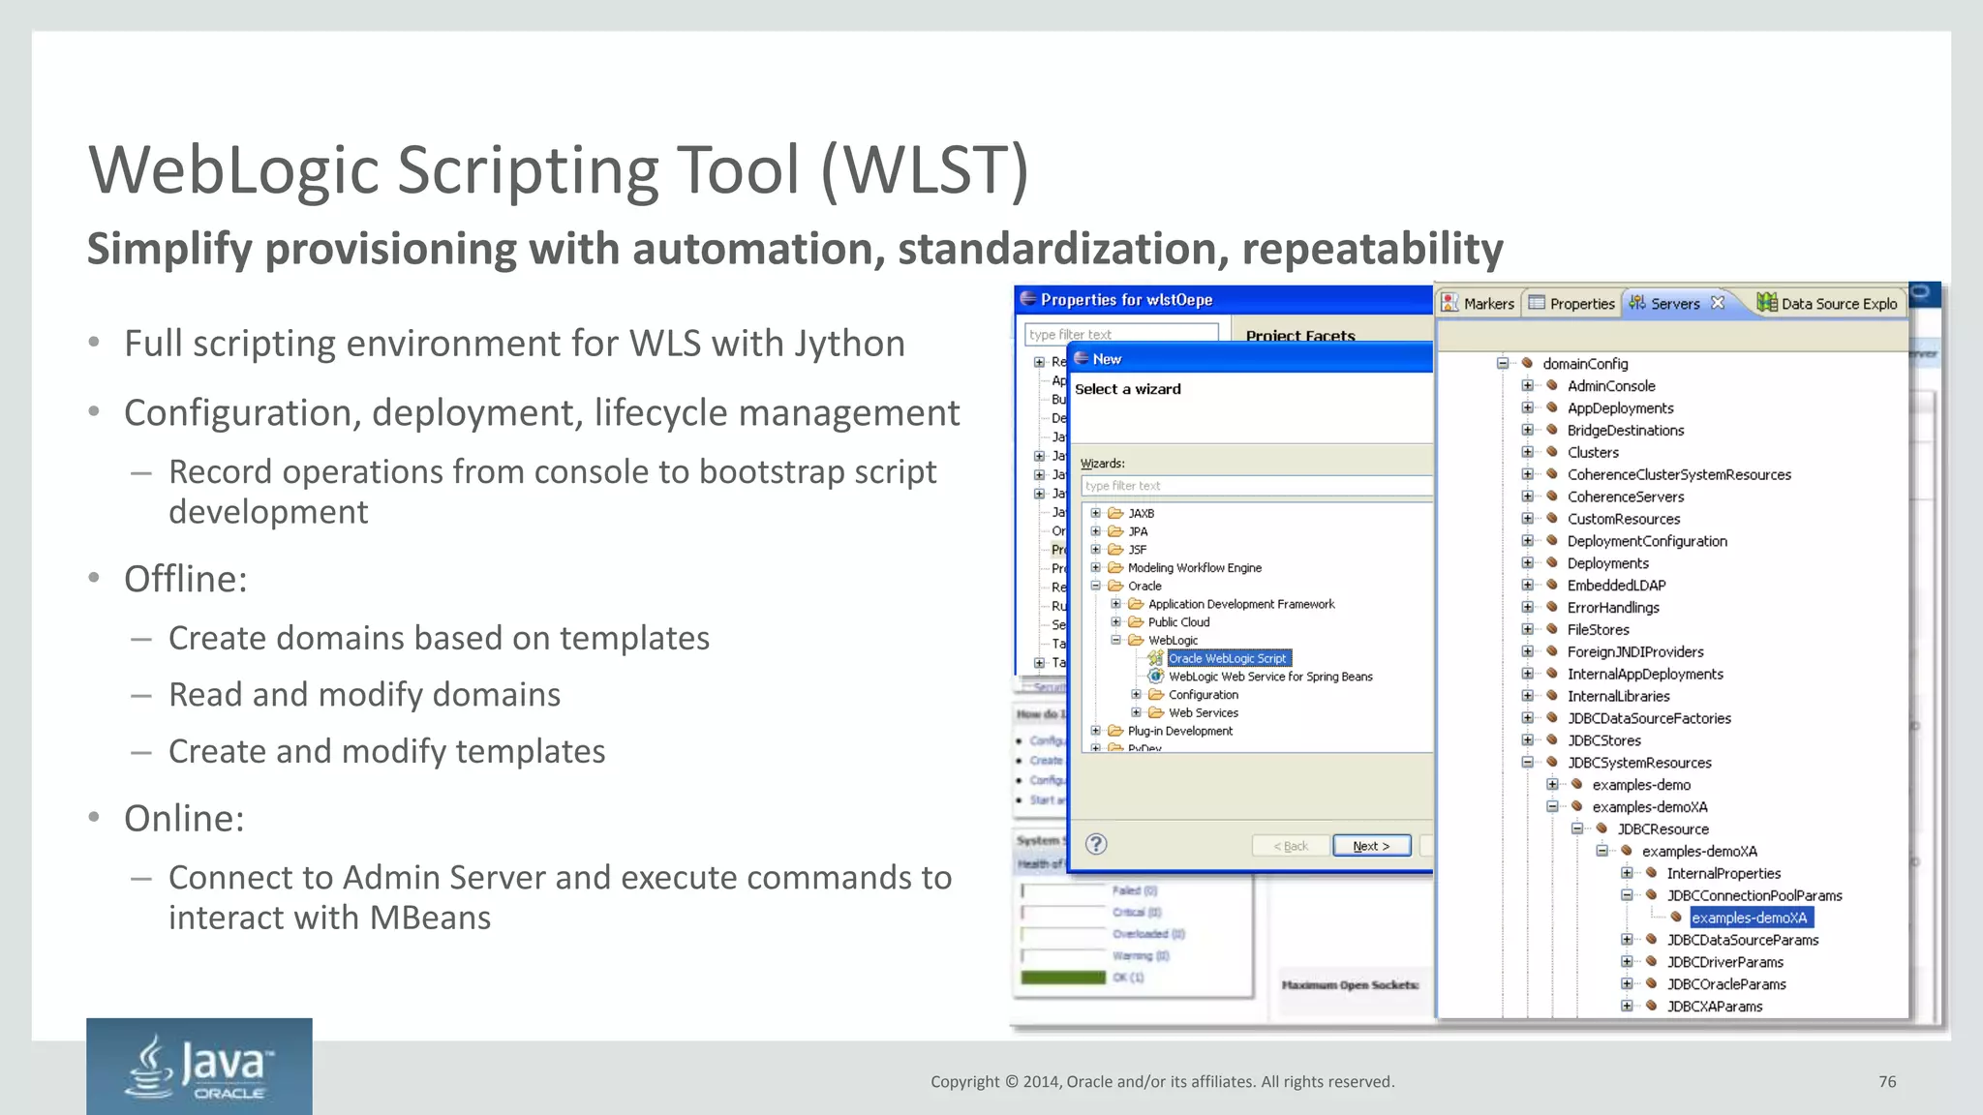Collapse the Oracle wizard folder
This screenshot has height=1115, width=1983.
point(1096,586)
